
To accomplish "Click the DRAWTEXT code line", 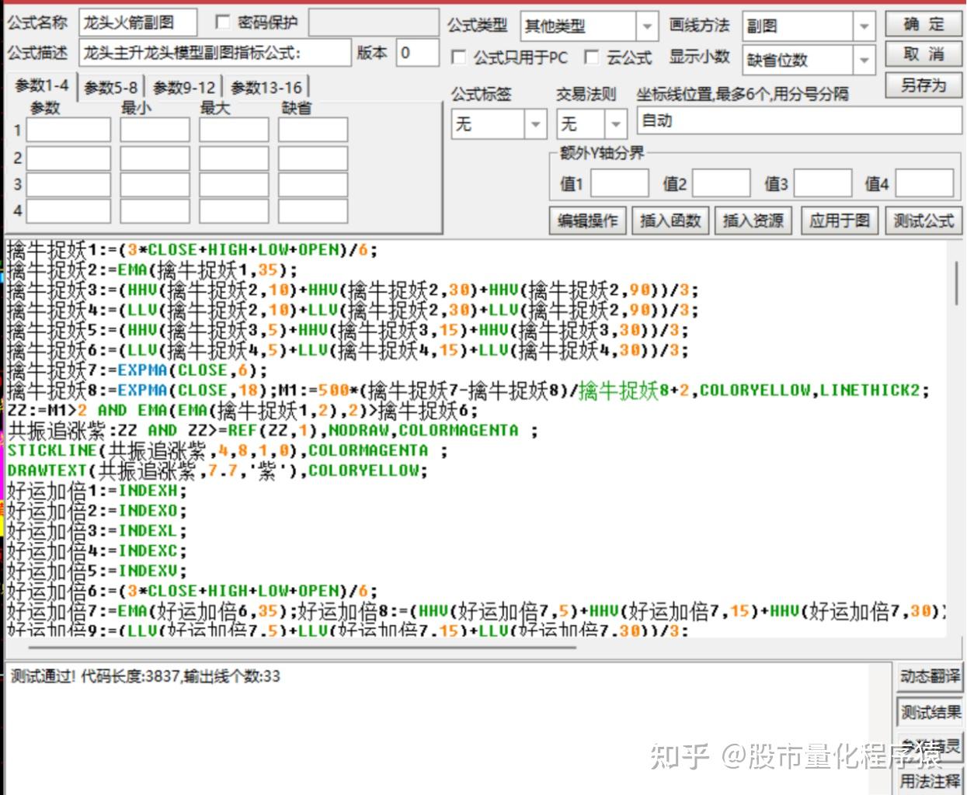I will tap(217, 470).
